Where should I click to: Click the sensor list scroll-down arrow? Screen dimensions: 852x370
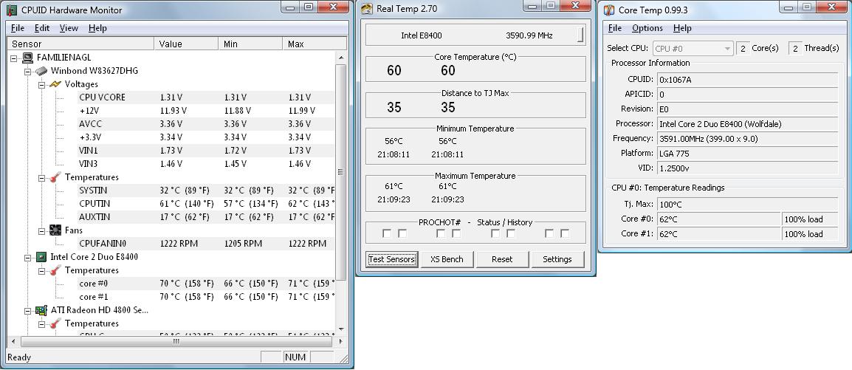click(341, 329)
